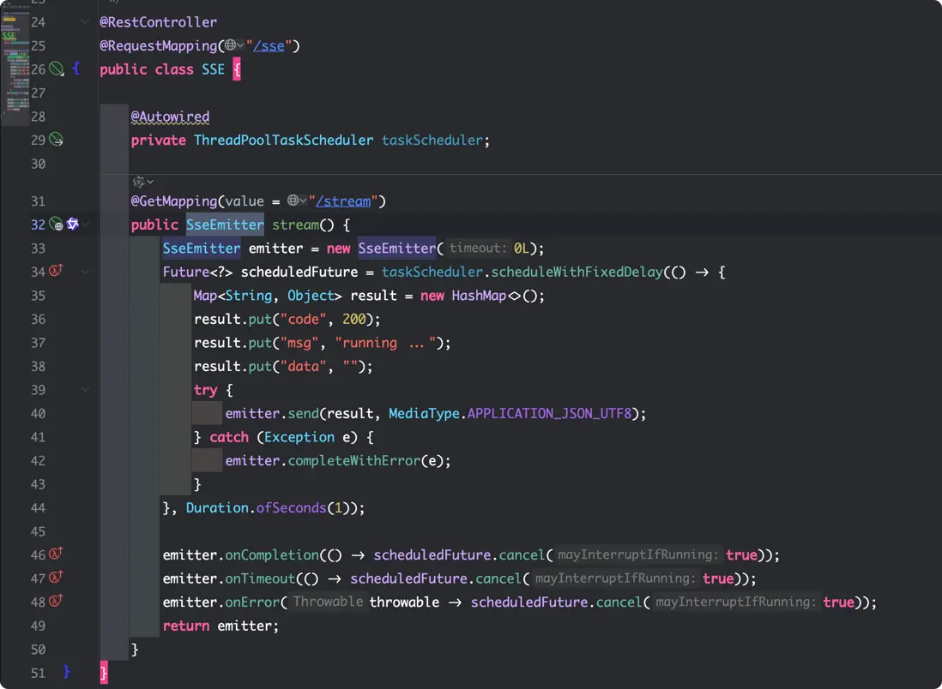Click the HashMap constructor call
This screenshot has width=942, height=689.
pyautogui.click(x=479, y=296)
